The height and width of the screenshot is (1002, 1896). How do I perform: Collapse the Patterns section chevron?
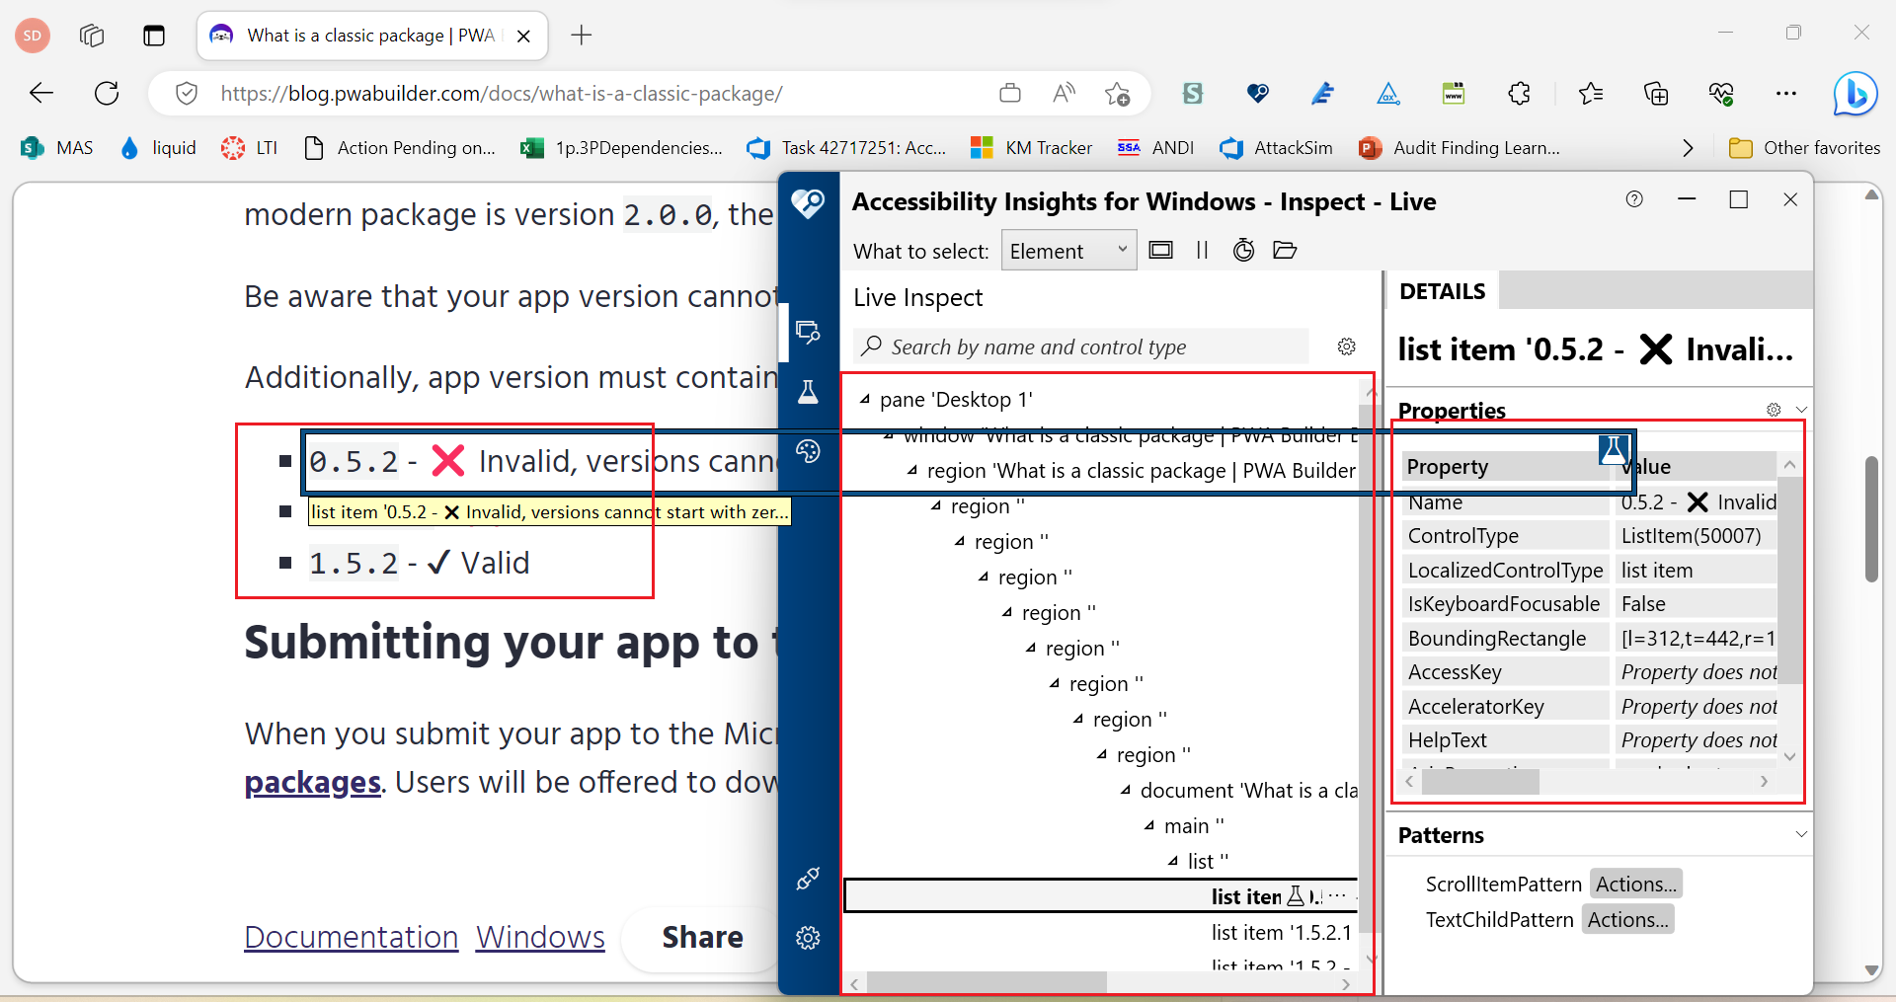[1801, 834]
